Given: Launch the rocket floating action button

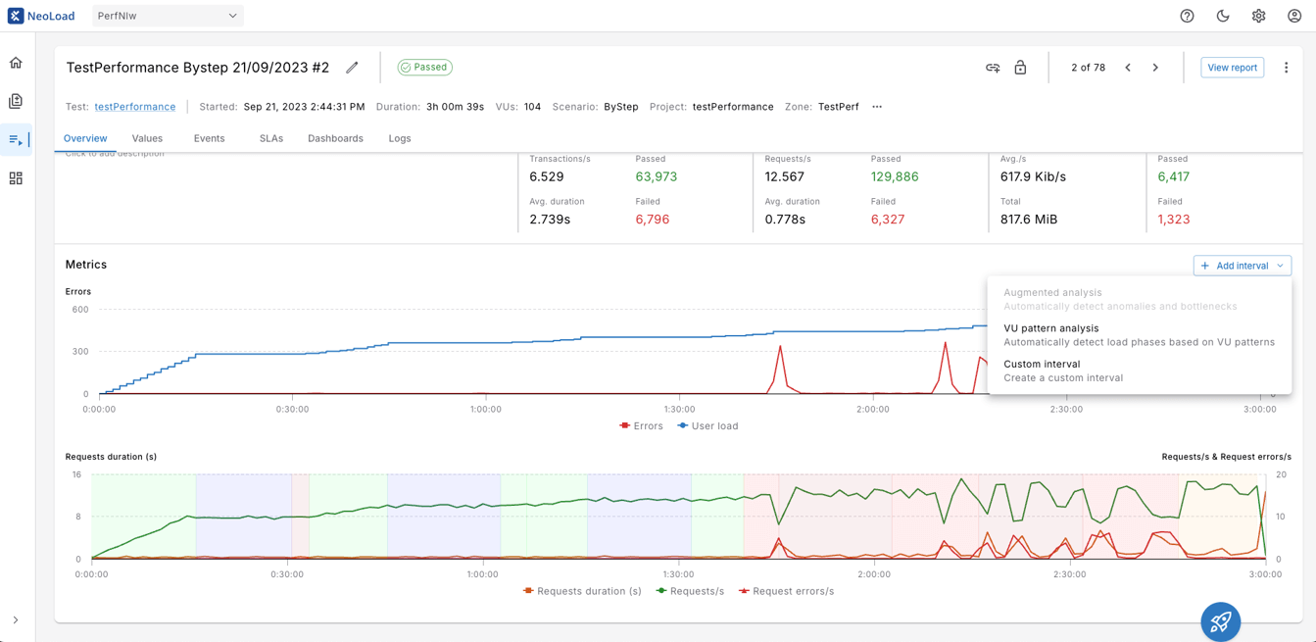Looking at the screenshot, I should point(1220,621).
